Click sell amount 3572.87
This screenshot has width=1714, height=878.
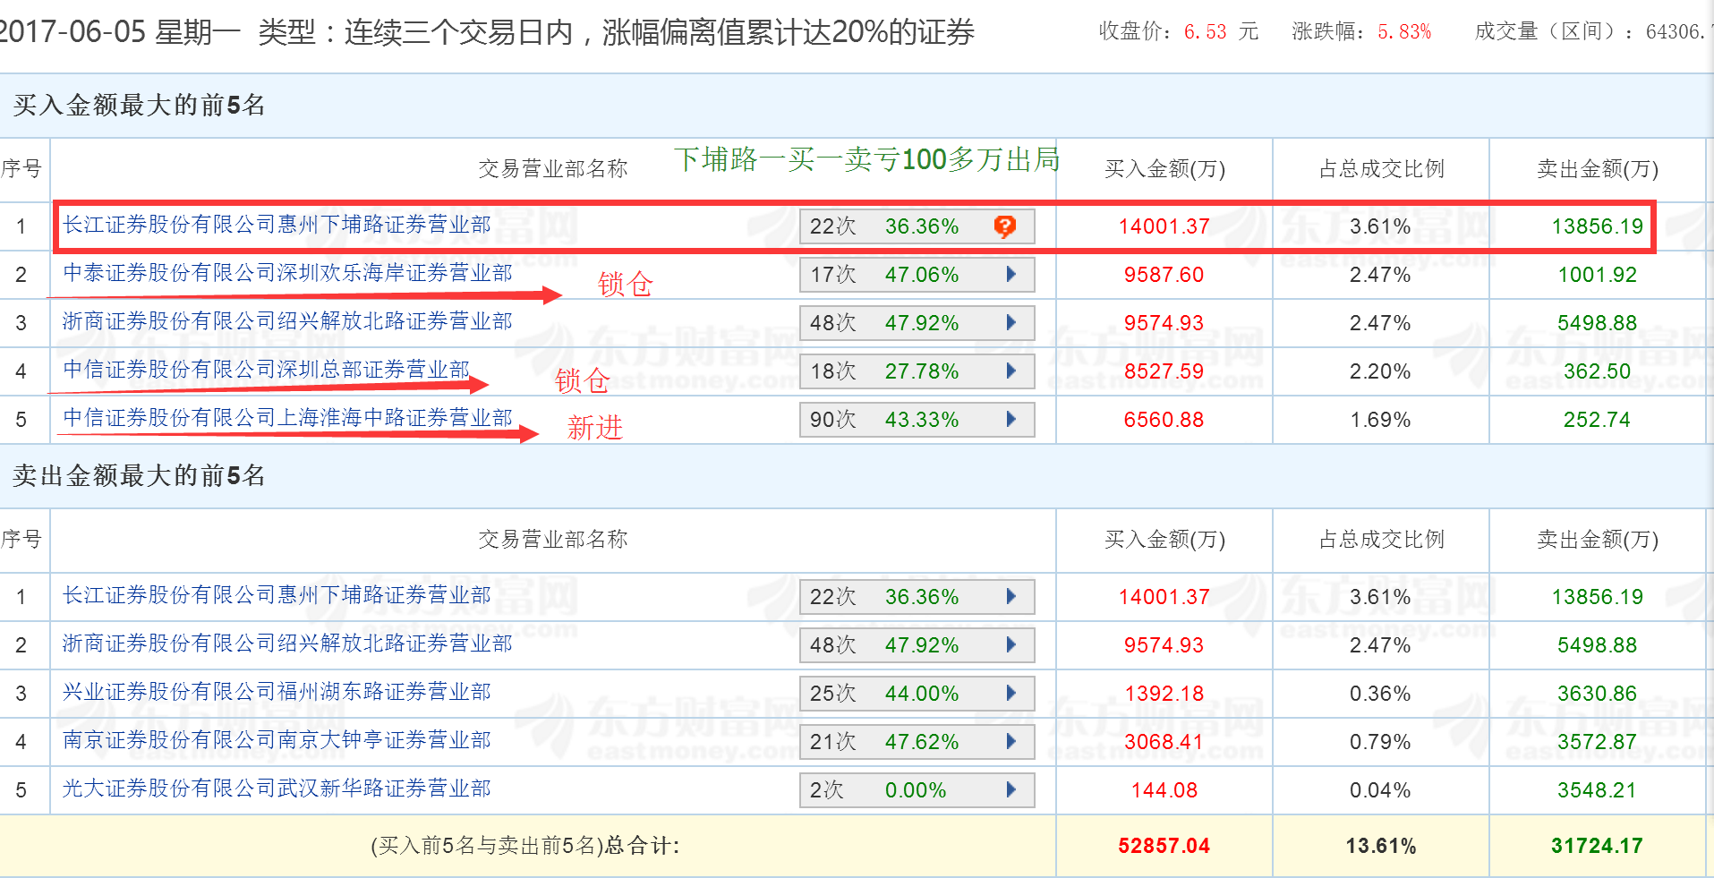(1597, 742)
